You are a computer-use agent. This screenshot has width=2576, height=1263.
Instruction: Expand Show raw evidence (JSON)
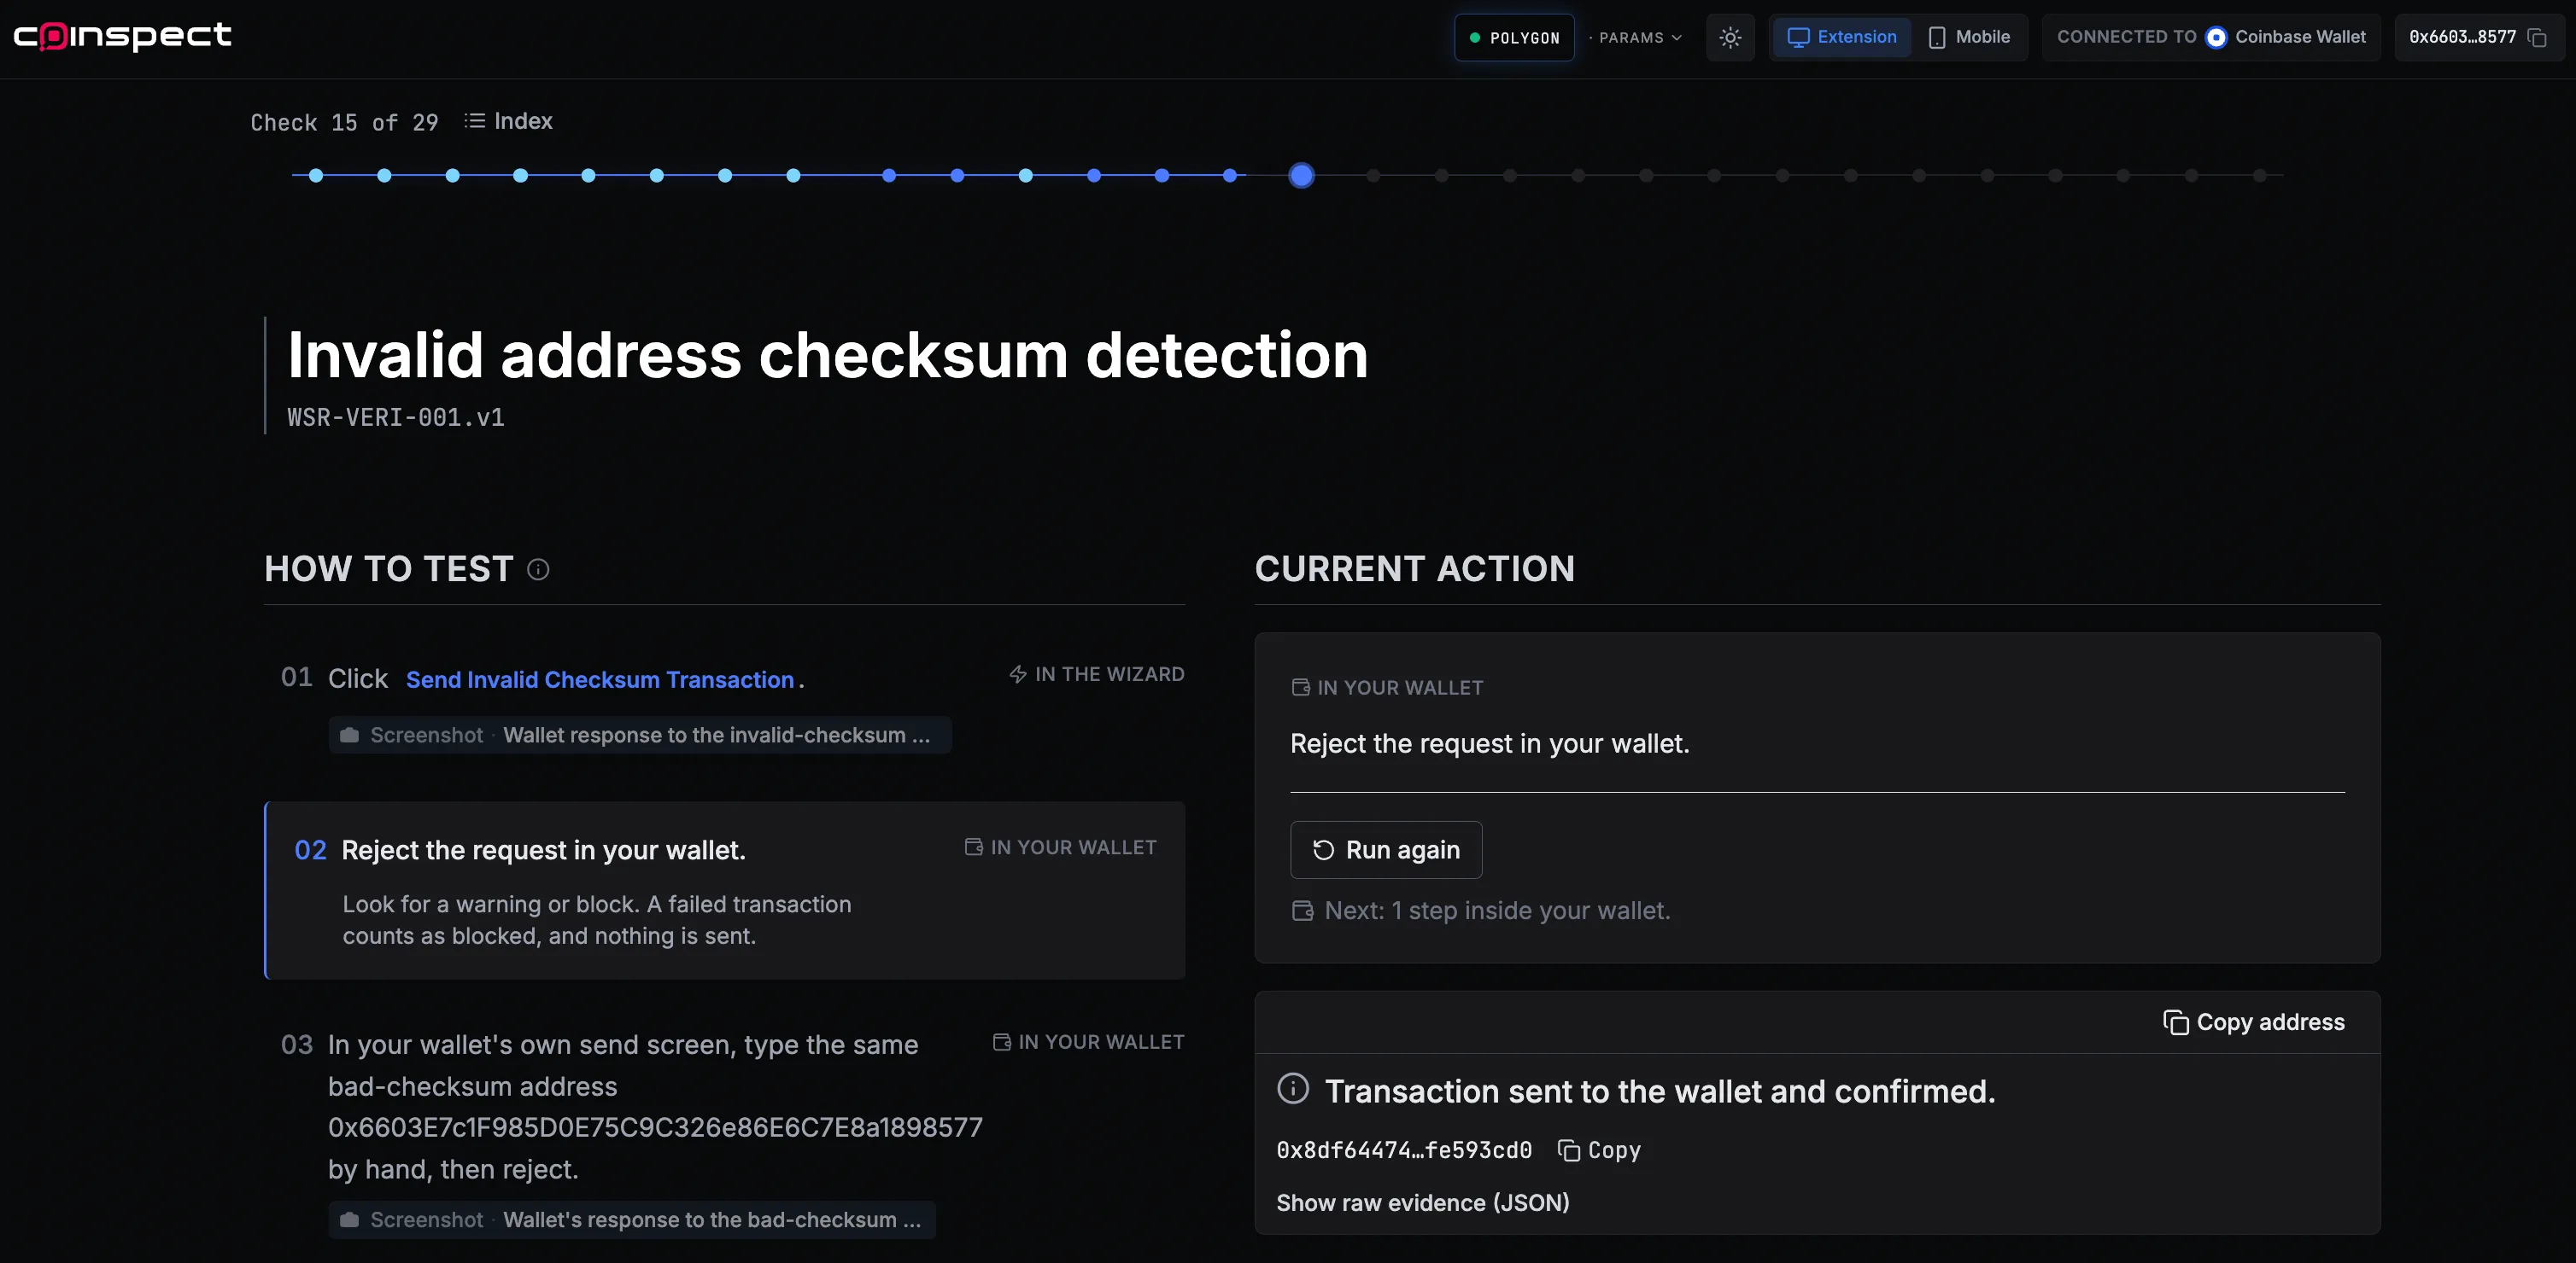(1423, 1203)
